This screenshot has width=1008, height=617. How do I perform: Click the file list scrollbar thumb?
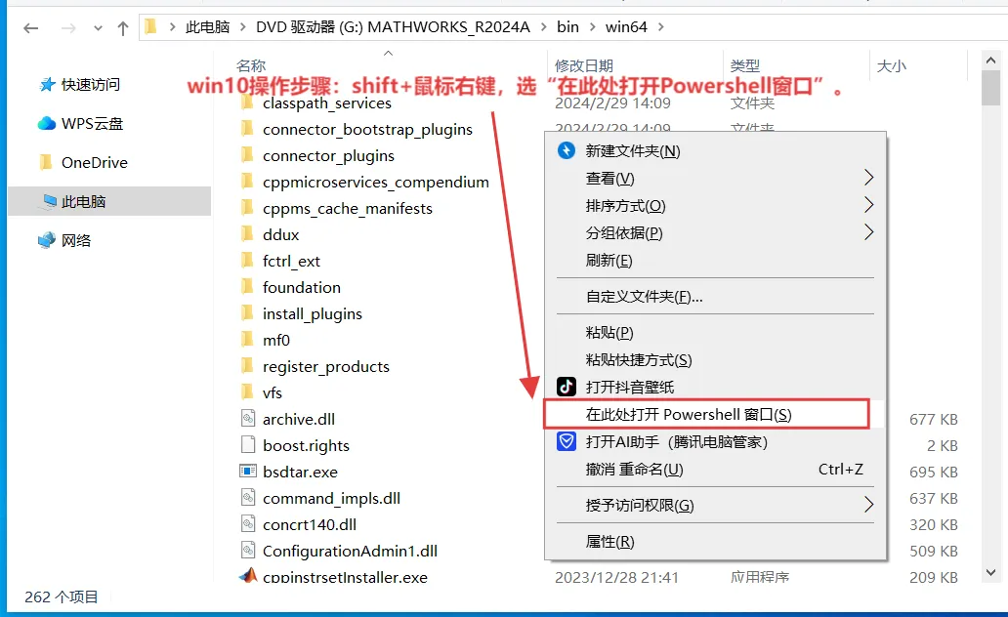pyautogui.click(x=990, y=88)
